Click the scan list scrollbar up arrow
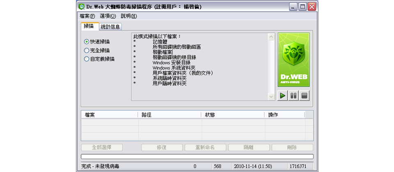This screenshot has width=394, height=172. point(271,37)
